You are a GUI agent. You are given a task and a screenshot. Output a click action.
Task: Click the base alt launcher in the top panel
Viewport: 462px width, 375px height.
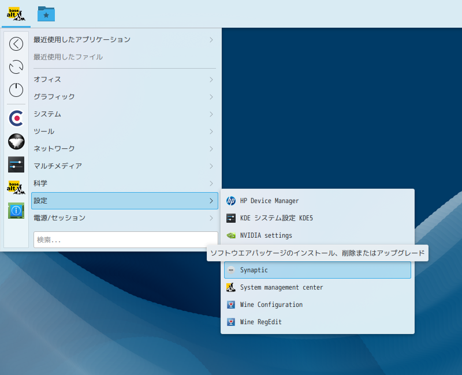[x=16, y=14]
